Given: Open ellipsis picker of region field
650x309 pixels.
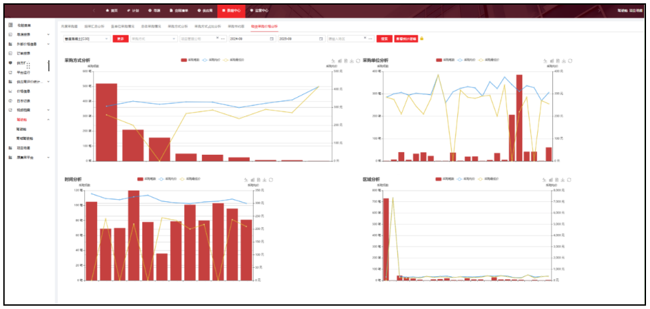Looking at the screenshot, I should point(371,39).
